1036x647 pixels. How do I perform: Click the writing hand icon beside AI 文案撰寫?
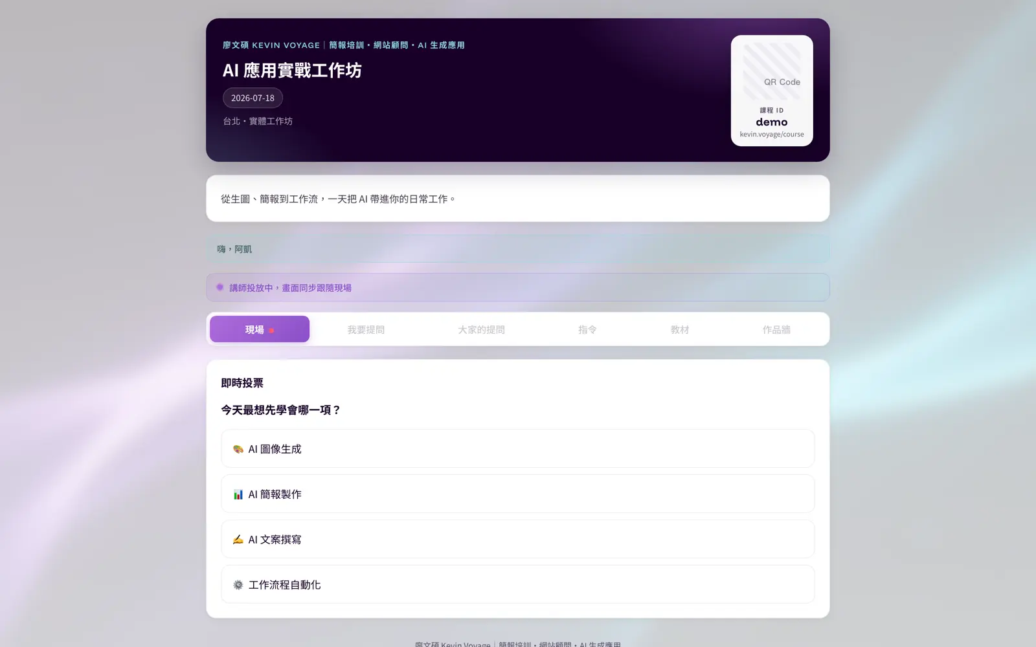point(238,540)
